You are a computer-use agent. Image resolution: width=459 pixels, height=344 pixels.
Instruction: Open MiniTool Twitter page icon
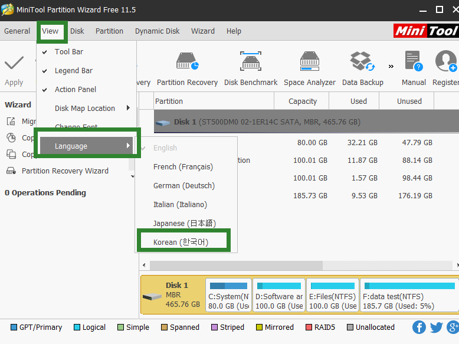click(x=436, y=327)
